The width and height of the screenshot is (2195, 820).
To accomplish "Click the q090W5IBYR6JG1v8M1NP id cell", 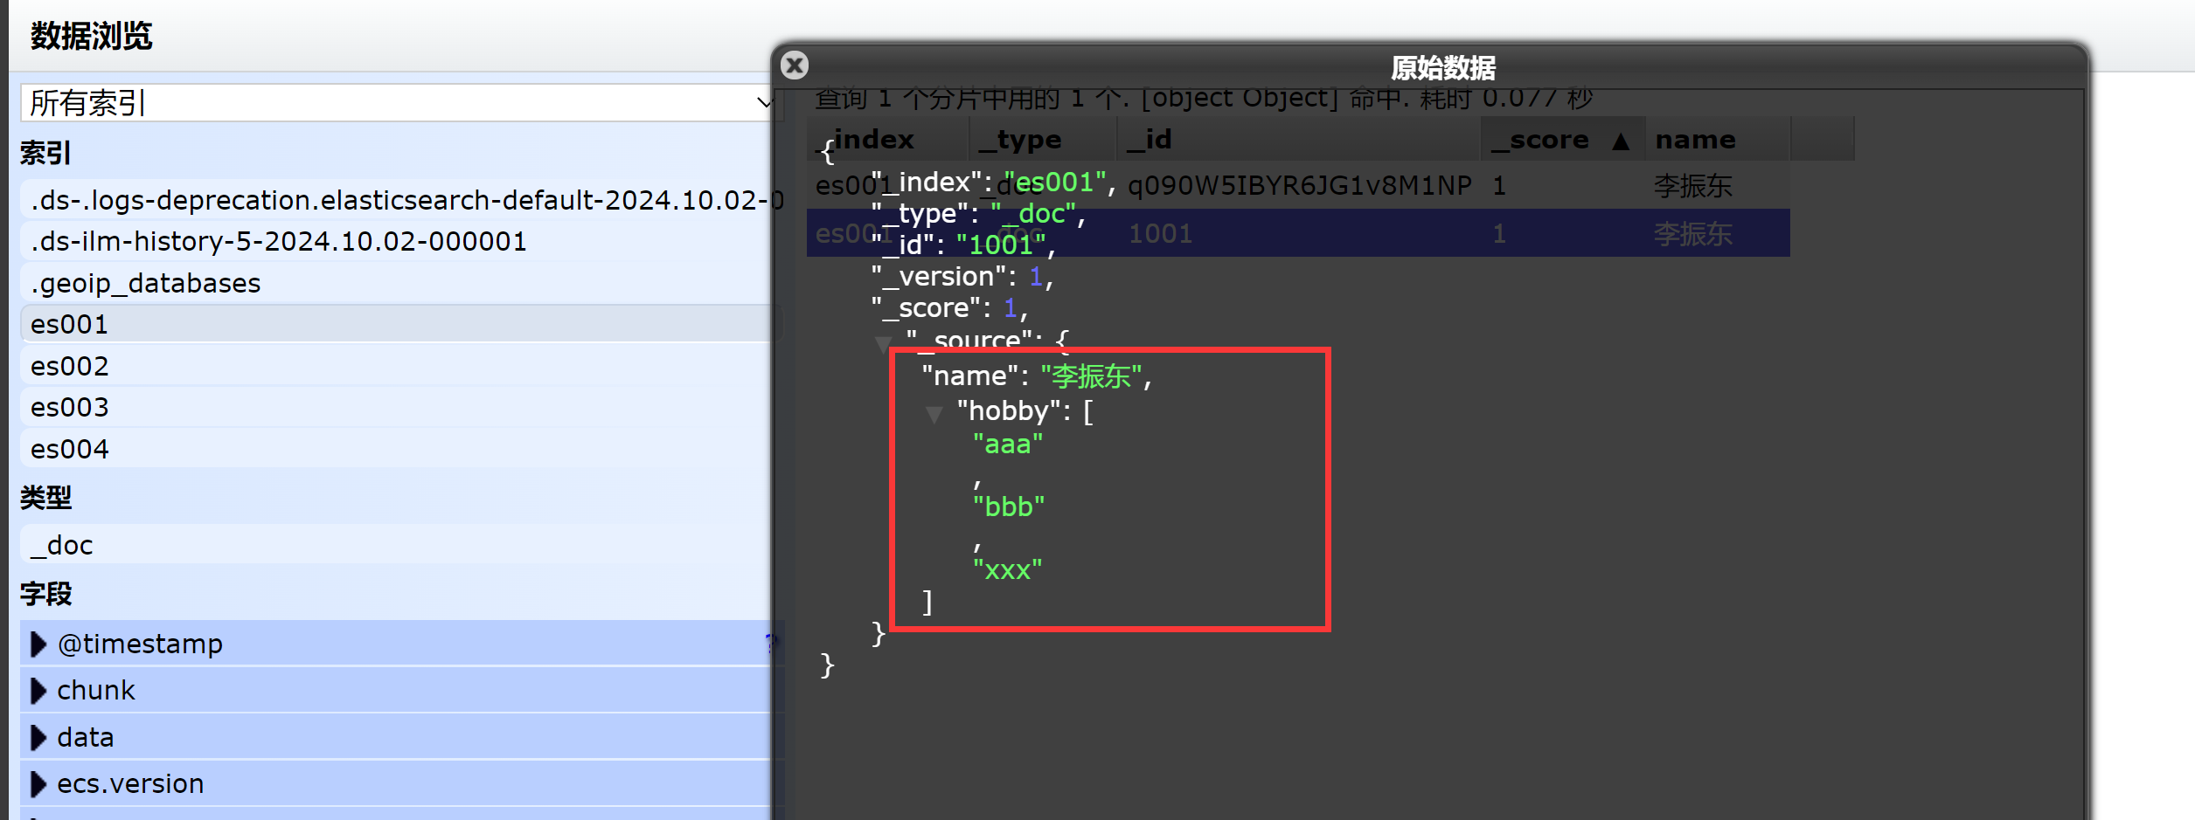I will (x=1300, y=185).
